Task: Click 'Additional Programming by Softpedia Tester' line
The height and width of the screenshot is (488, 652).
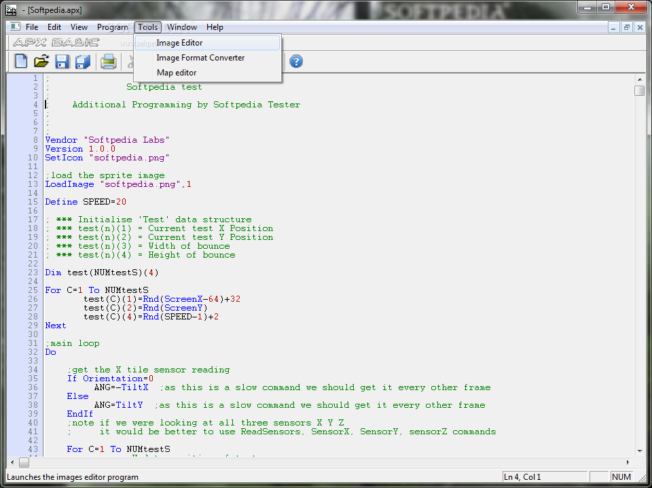Action: [186, 105]
